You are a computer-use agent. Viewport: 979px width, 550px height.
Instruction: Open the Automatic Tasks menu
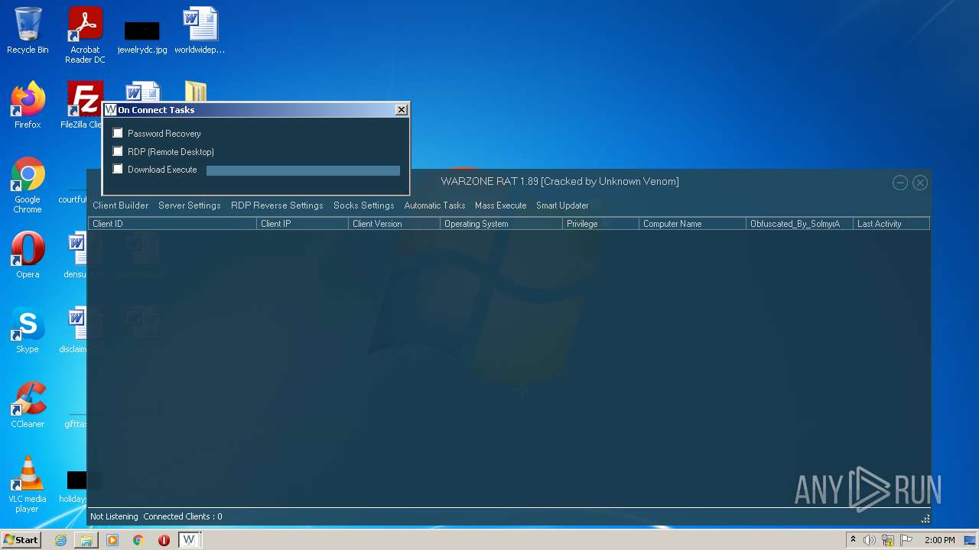(x=434, y=205)
